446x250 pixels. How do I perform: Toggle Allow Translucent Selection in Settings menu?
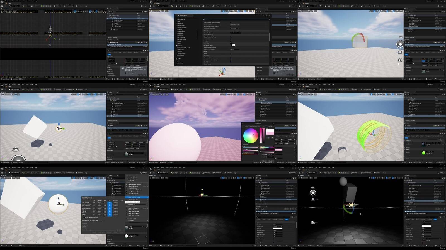point(134,184)
